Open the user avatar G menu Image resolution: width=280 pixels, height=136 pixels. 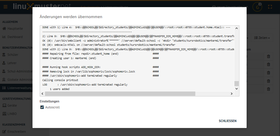pyautogui.click(x=257, y=7)
